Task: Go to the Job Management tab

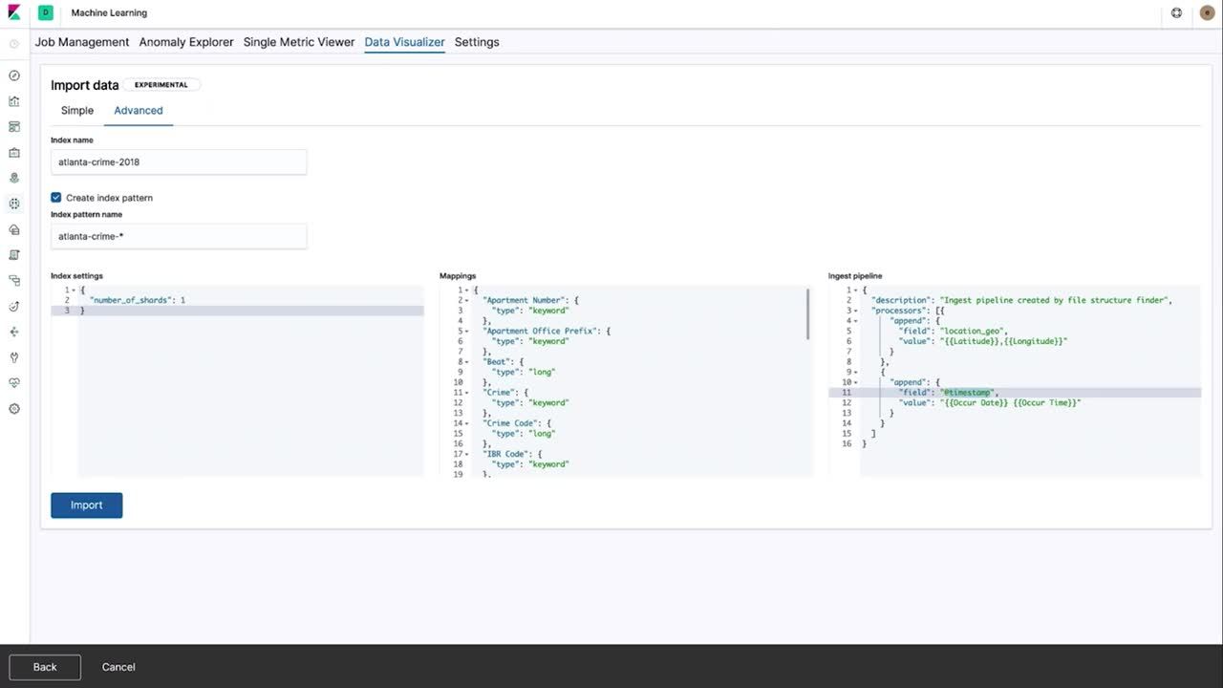Action: pos(82,42)
